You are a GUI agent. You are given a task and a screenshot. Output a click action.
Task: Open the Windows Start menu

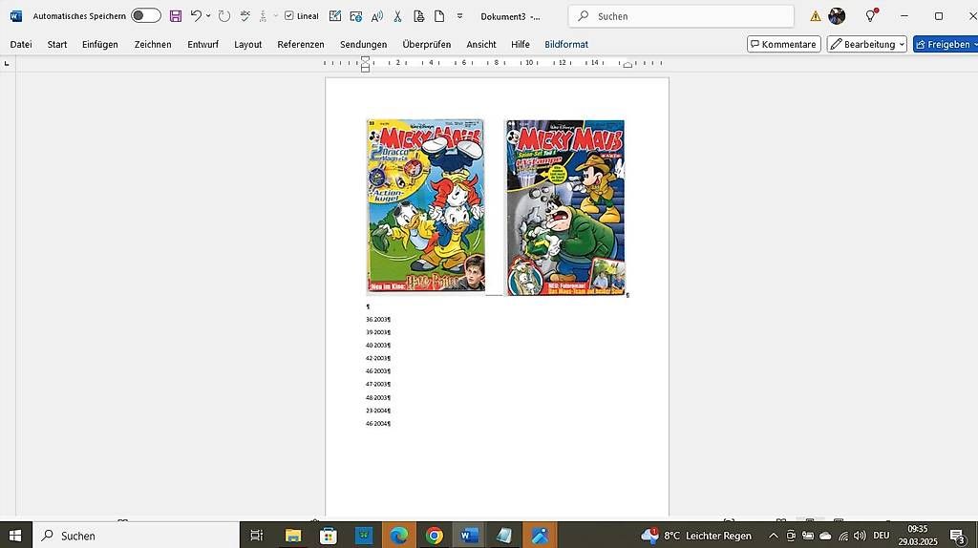pos(15,536)
